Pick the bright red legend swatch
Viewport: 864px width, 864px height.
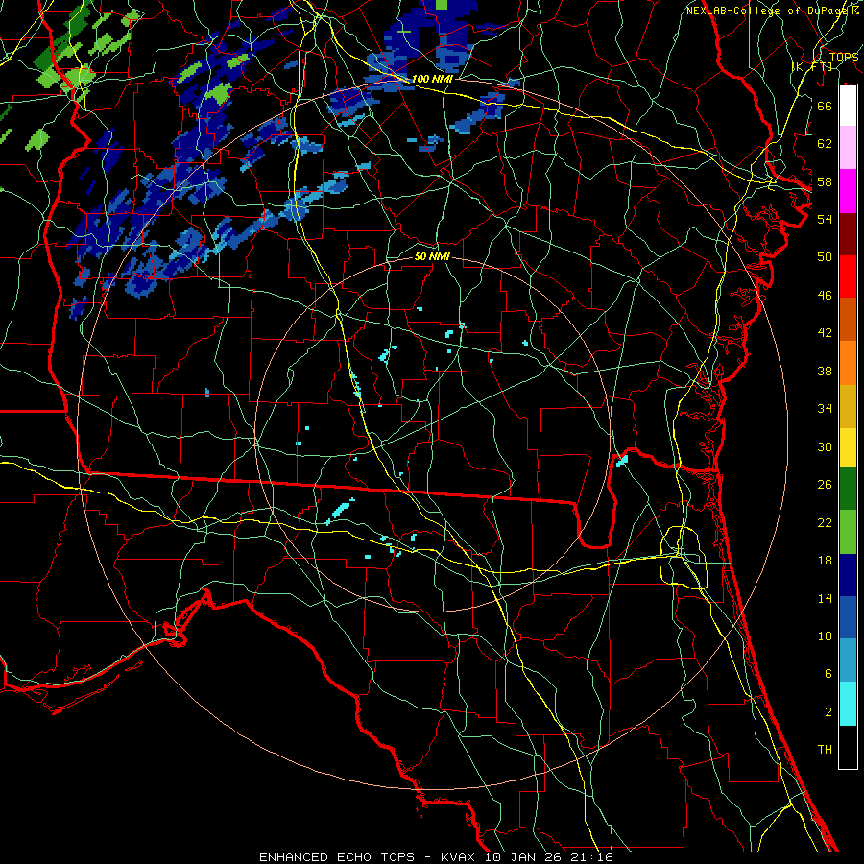848,276
